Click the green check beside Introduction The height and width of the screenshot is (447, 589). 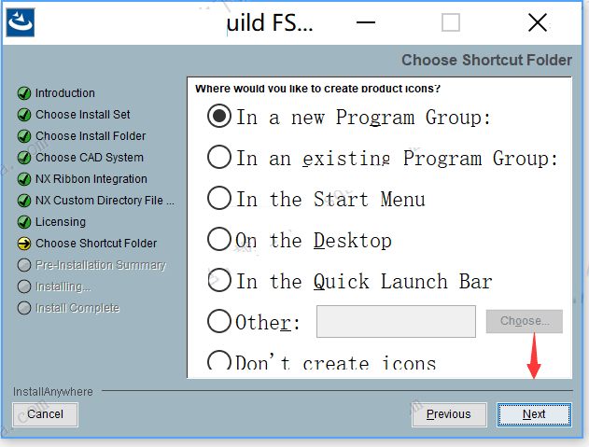[x=23, y=93]
